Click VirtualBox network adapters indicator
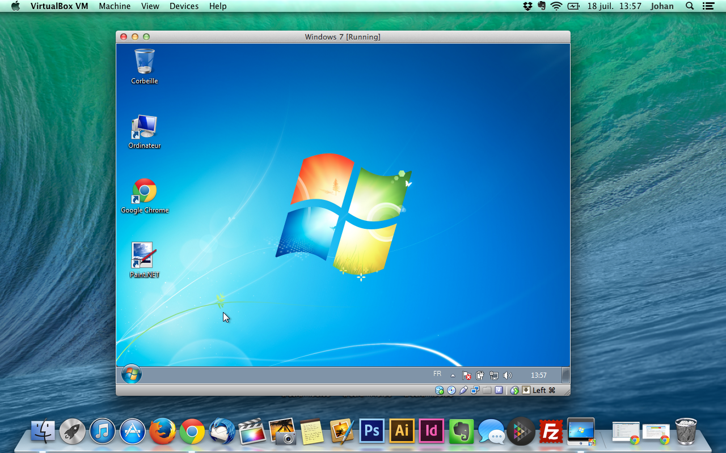Screen dimensions: 726x453 pyautogui.click(x=475, y=390)
